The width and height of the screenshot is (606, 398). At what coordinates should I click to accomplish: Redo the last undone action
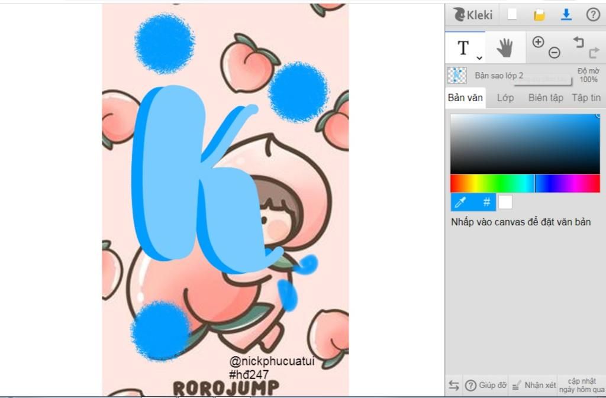click(594, 53)
